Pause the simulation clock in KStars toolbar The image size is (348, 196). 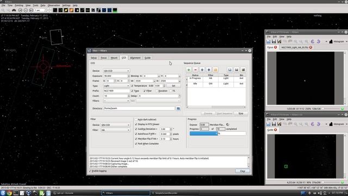[x=26, y=10]
